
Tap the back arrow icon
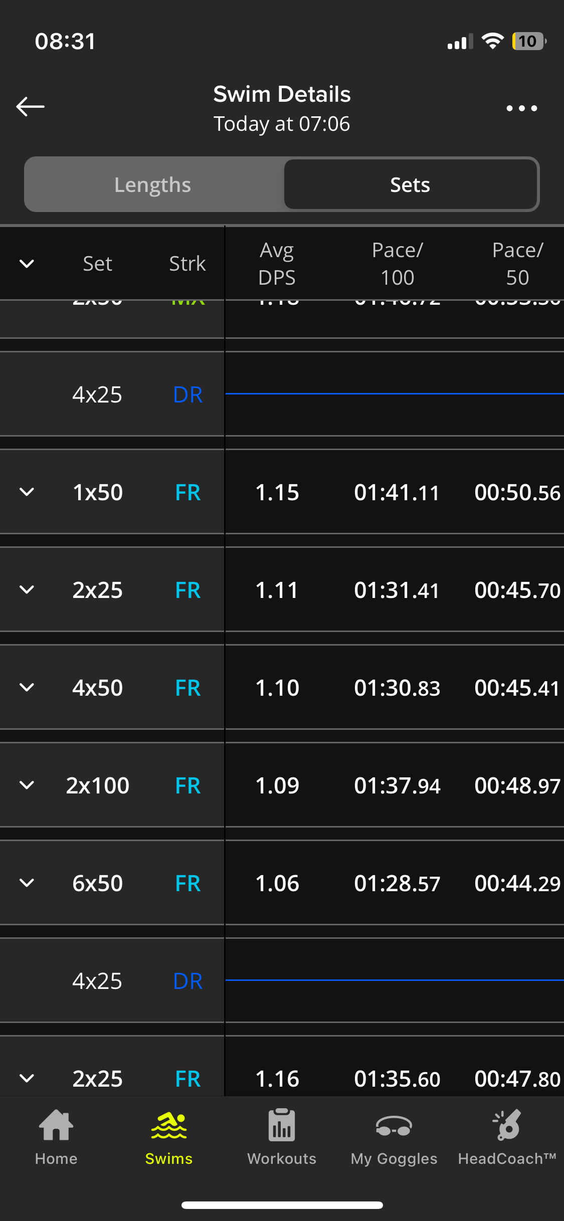coord(30,107)
